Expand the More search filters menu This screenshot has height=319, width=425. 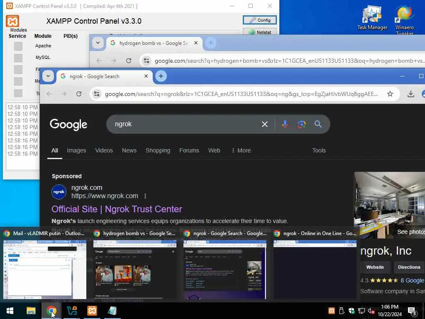click(x=241, y=150)
